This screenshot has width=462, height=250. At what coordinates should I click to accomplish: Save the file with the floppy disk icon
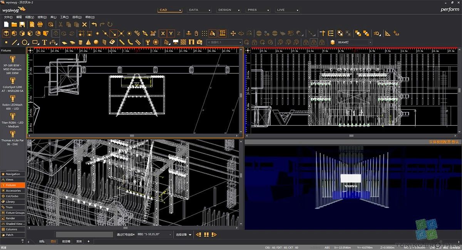click(22, 24)
